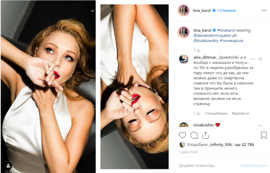
Task: Share the post with the upload arrow icon
Action: click(206, 135)
